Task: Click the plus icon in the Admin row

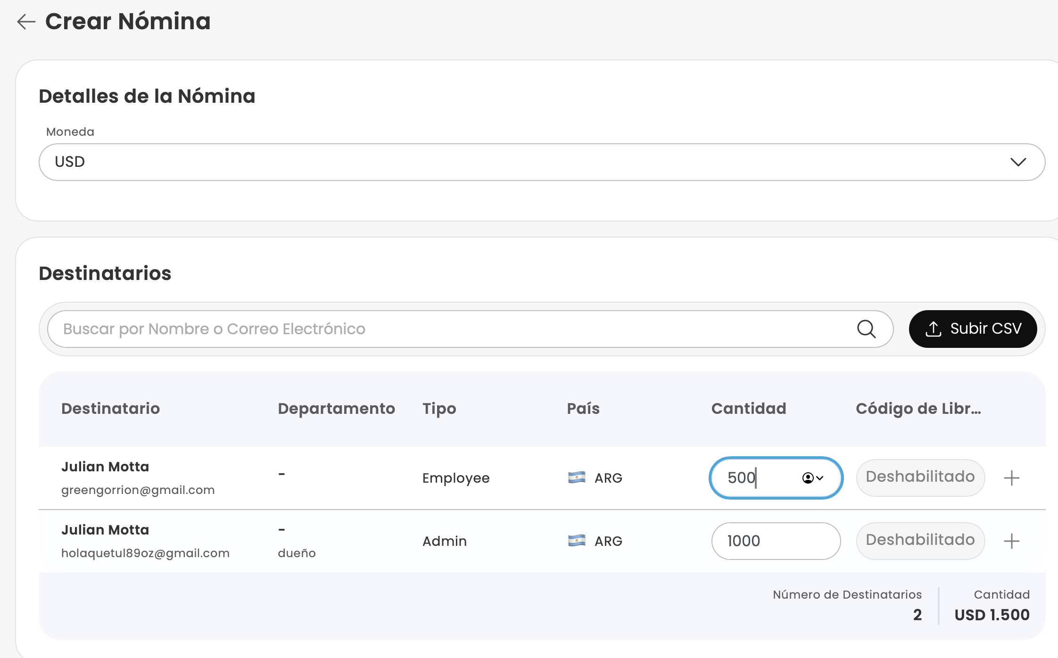Action: tap(1011, 541)
